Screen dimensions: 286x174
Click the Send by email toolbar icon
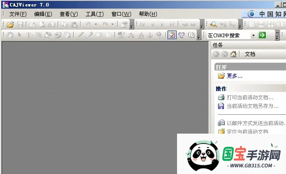(x=52, y=24)
